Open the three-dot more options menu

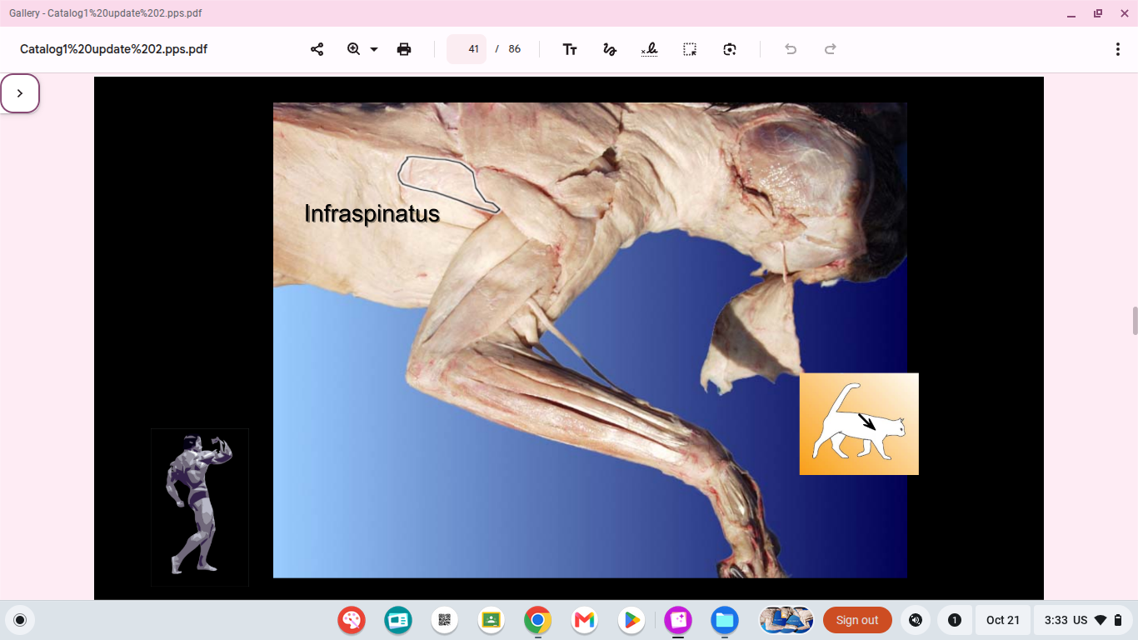click(x=1118, y=49)
